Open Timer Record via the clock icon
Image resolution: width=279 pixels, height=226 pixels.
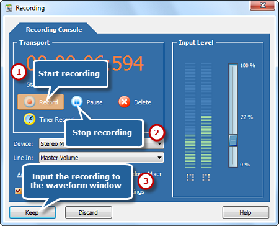pyautogui.click(x=30, y=119)
